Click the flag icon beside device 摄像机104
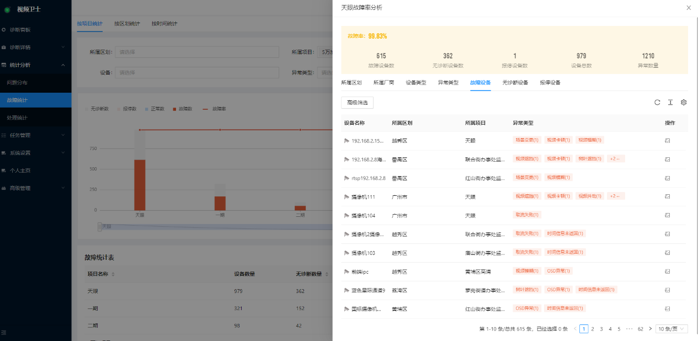This screenshot has width=698, height=341. (347, 215)
